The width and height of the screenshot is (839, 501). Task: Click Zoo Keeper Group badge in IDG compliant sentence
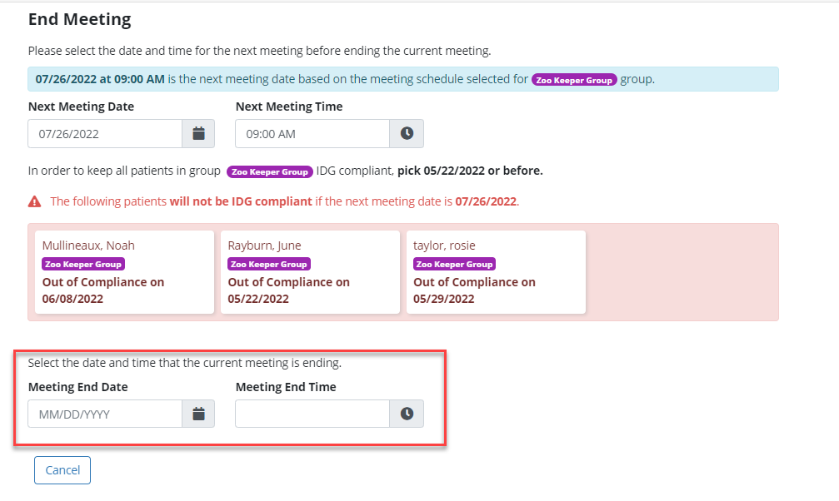click(270, 171)
